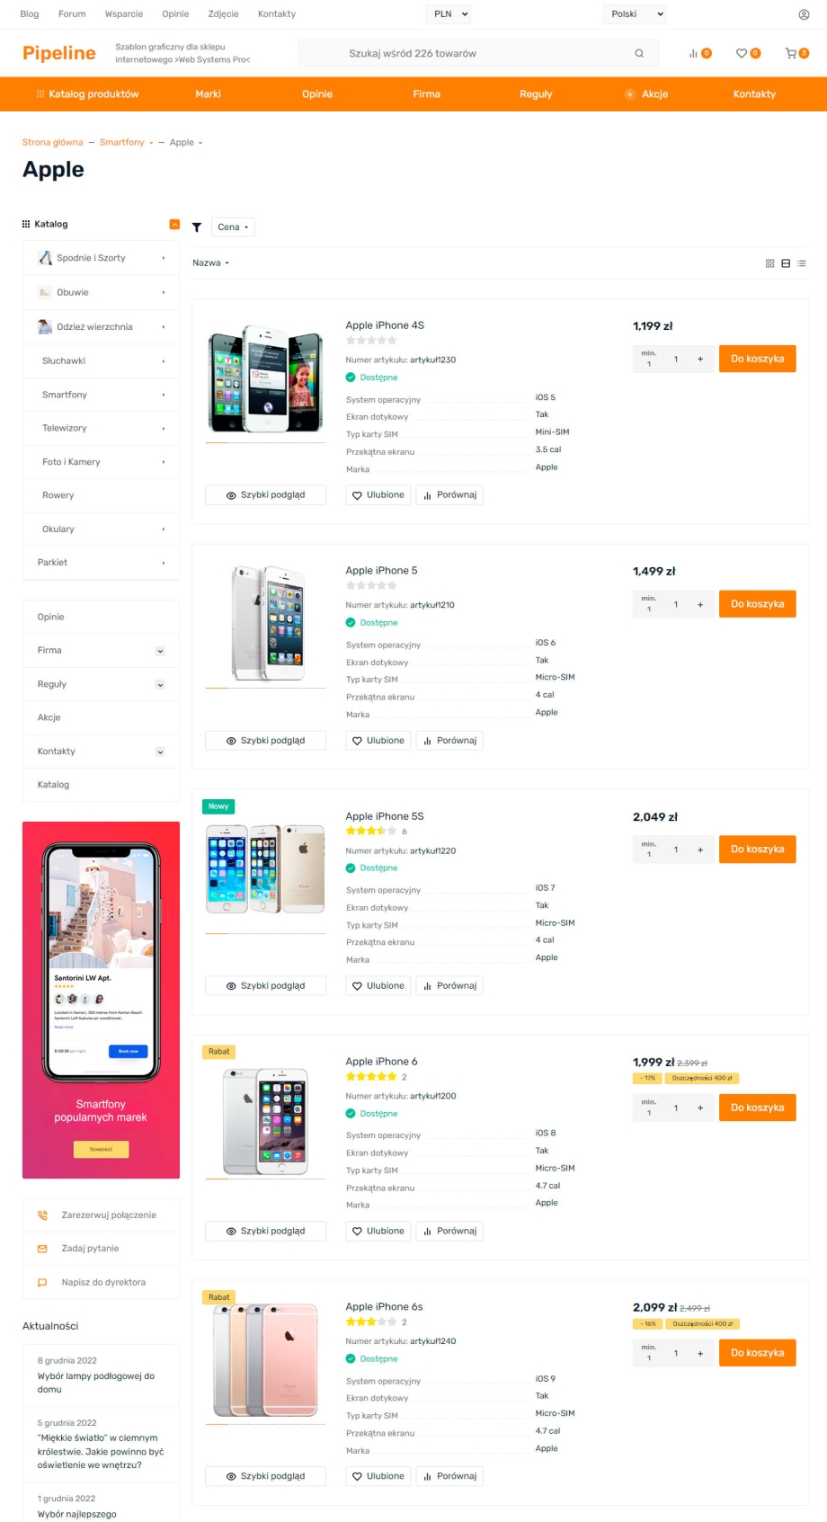Image resolution: width=827 pixels, height=1522 pixels.
Task: Click the filter funnel icon
Action: click(x=197, y=227)
